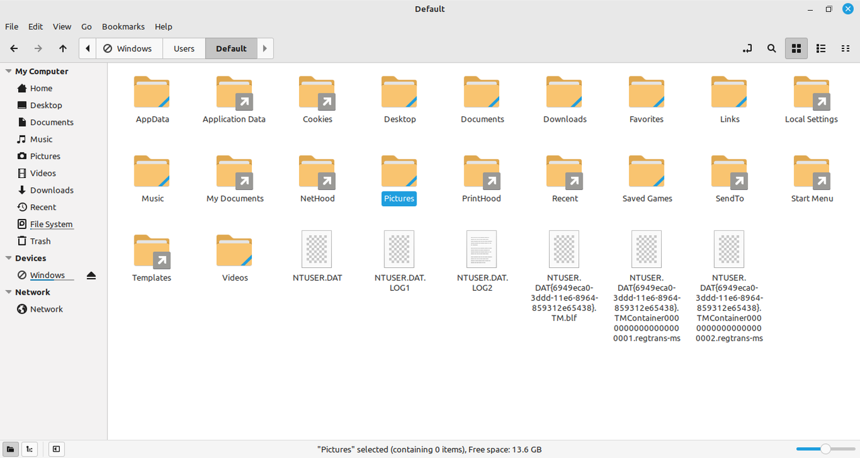Select the PrintHood shortcut folder
The height and width of the screenshot is (458, 860).
482,179
